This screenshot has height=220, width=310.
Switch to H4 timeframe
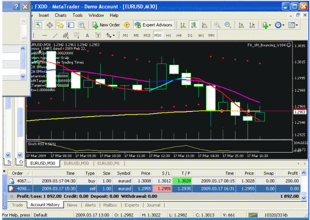(179, 36)
